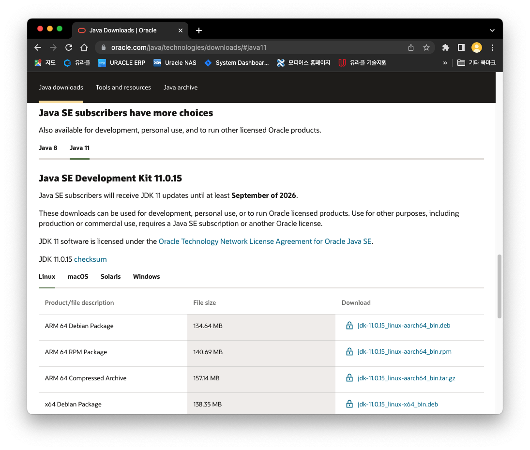Download jdk-11.0.15_linux-aarch64_bin.deb
Screen dimensions: 530x450
coord(404,326)
